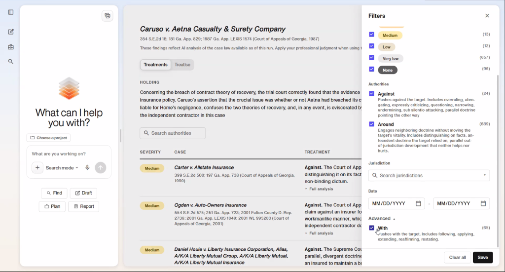
Task: Toggle the With advanced filter checkbox
Action: point(371,228)
